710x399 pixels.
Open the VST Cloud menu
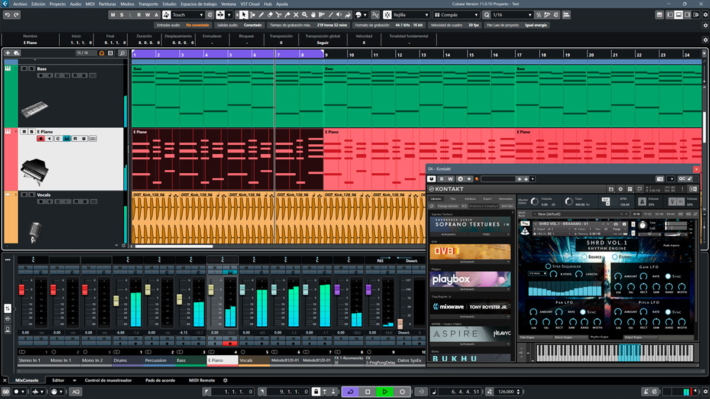click(250, 4)
